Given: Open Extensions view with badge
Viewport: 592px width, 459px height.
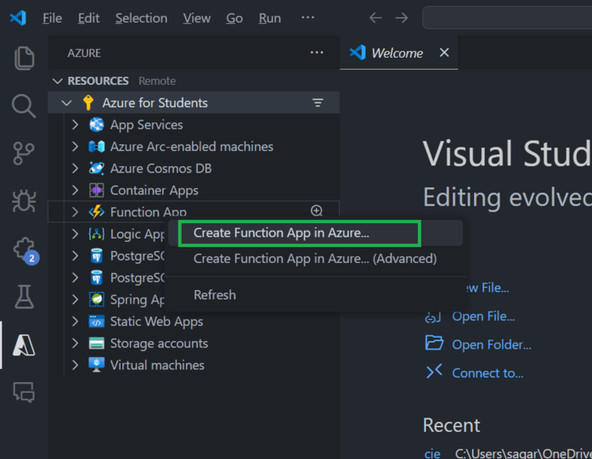Looking at the screenshot, I should tap(24, 249).
